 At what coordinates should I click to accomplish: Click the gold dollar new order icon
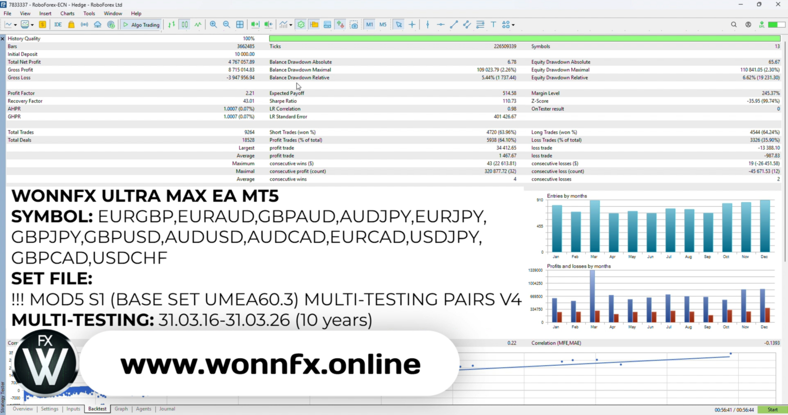(42, 25)
